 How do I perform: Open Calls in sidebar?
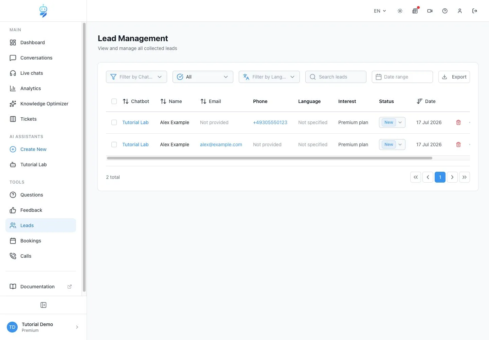coord(41,256)
